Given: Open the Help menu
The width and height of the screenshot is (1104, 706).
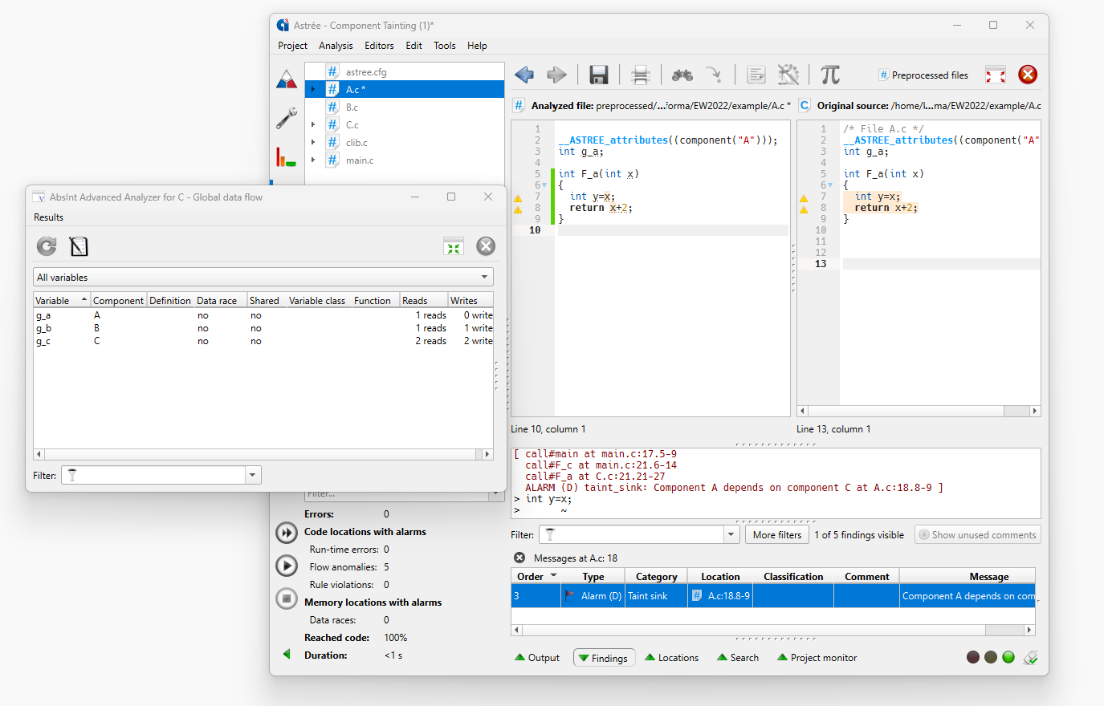Looking at the screenshot, I should pyautogui.click(x=477, y=46).
